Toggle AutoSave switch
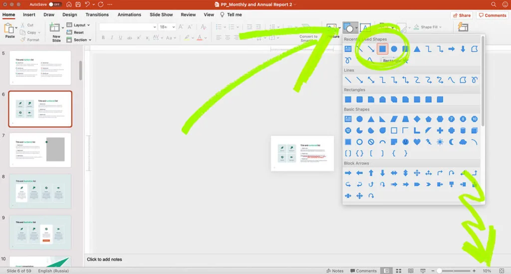 55,4
